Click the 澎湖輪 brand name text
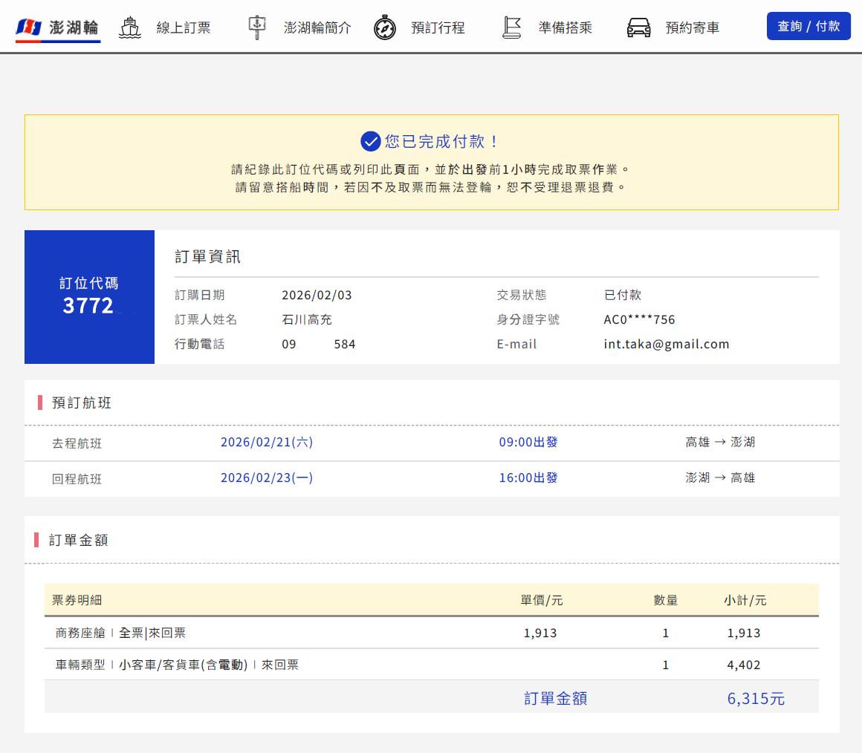 (74, 28)
